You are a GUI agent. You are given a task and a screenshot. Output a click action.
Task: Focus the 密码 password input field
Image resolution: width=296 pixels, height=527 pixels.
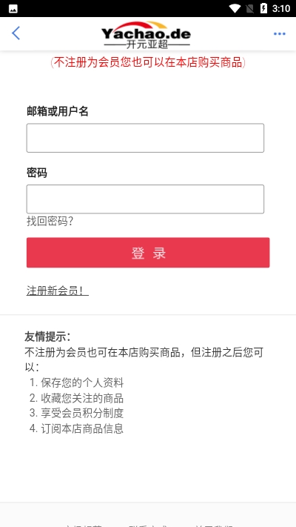pyautogui.click(x=145, y=199)
